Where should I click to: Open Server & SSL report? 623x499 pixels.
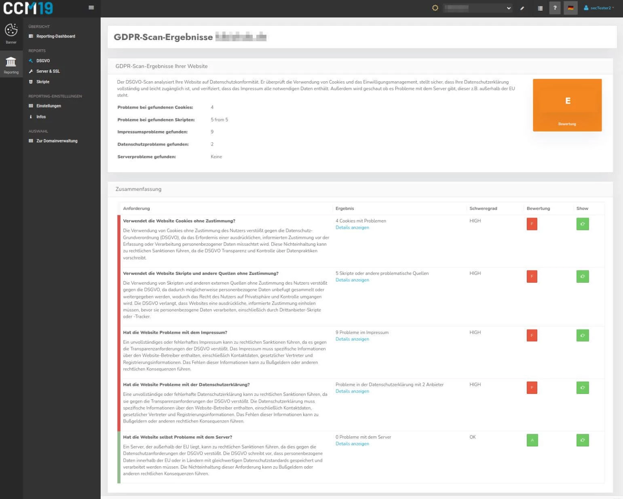(48, 71)
